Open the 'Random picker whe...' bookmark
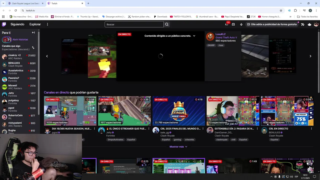This screenshot has width=320, height=180. 139,17
